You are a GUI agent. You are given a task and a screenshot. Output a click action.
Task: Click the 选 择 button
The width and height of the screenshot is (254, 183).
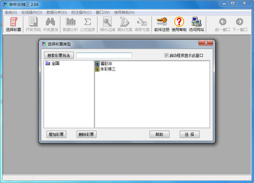190,134
